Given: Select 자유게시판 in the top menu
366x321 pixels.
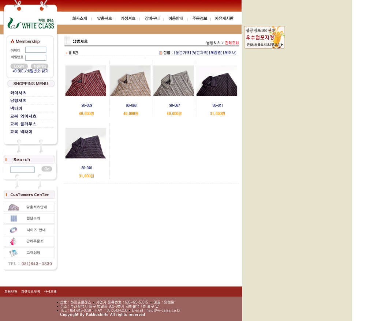Looking at the screenshot, I should 224,18.
